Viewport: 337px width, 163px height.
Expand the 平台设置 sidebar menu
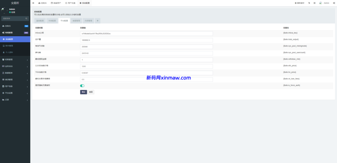point(15,93)
